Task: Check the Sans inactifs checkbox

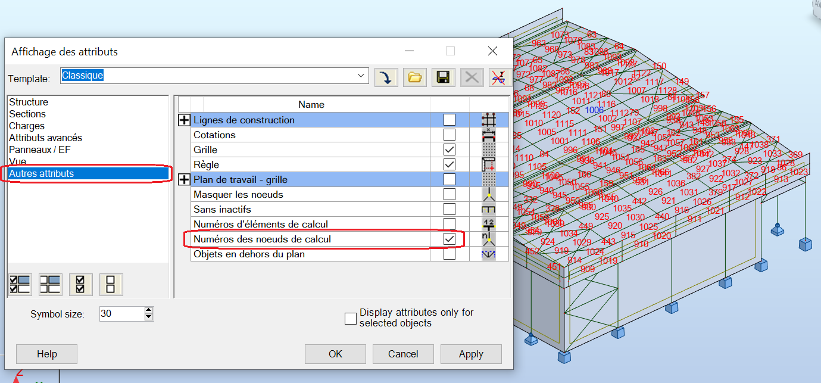Action: click(x=449, y=209)
